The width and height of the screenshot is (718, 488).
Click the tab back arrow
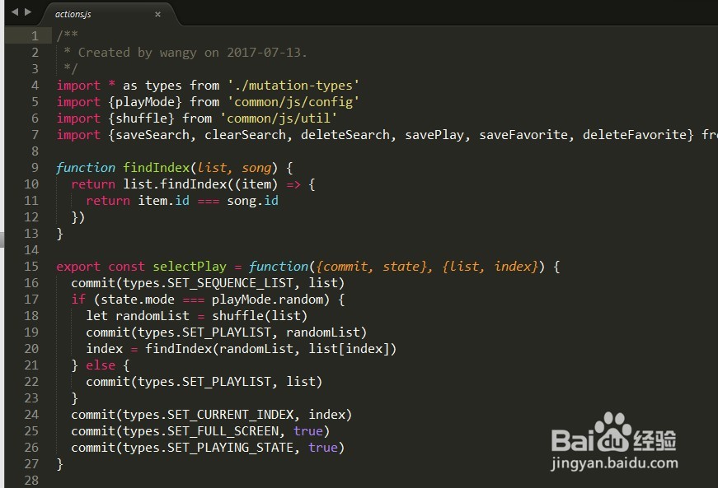click(15, 12)
